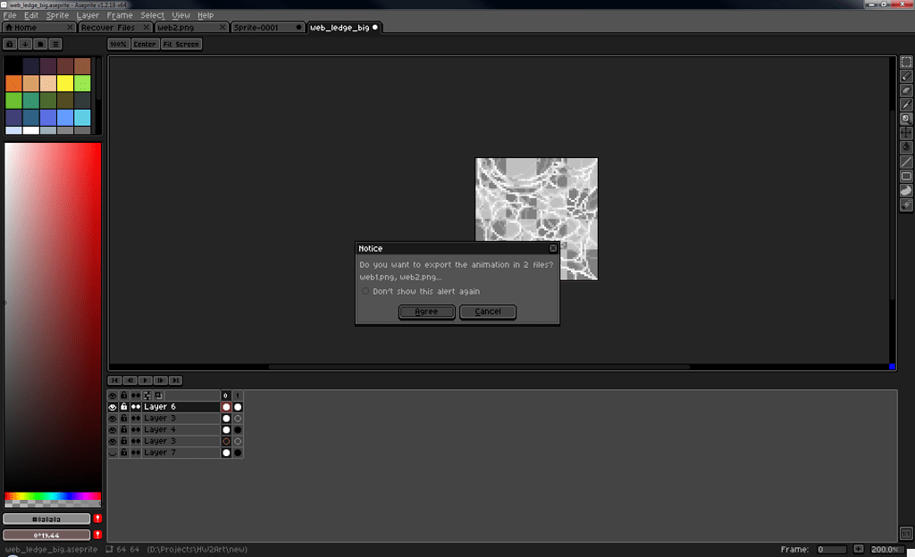The image size is (915, 557).
Task: Open the palette presets icon
Action: point(40,45)
